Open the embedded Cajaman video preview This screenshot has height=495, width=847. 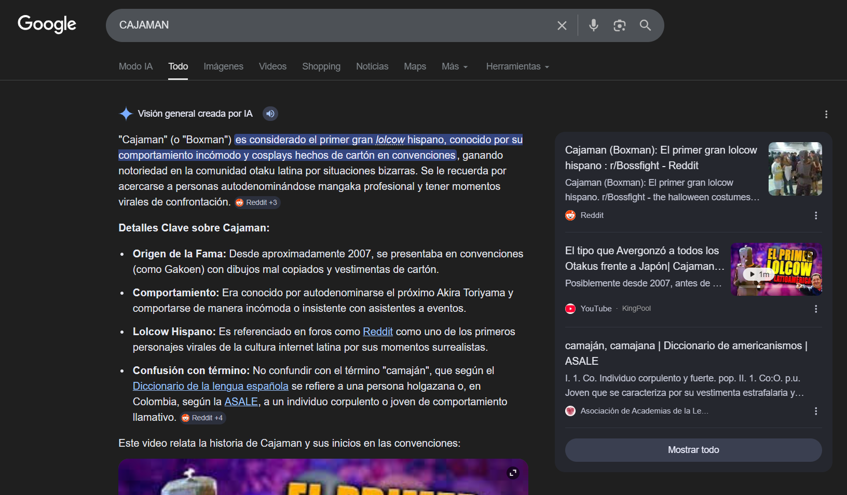tap(323, 477)
